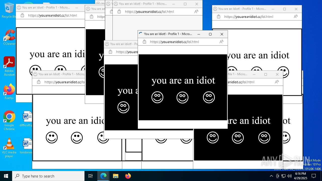Select the URL in the bottom-left window

click(64, 82)
